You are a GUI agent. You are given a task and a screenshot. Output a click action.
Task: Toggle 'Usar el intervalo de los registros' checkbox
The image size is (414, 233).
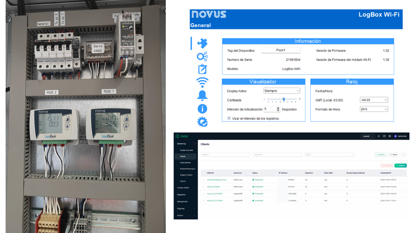click(229, 118)
